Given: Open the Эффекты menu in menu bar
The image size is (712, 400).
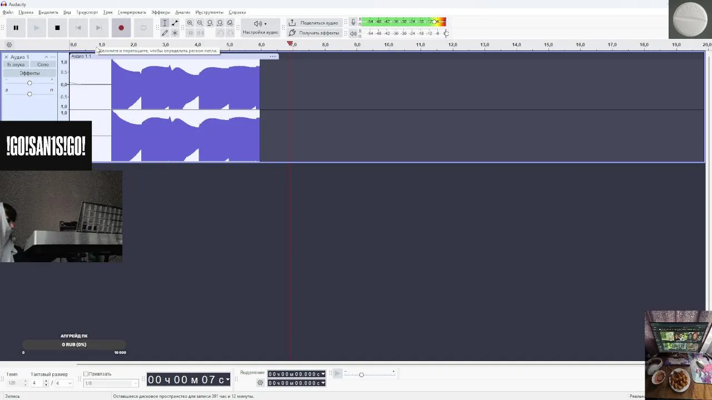Looking at the screenshot, I should (161, 12).
